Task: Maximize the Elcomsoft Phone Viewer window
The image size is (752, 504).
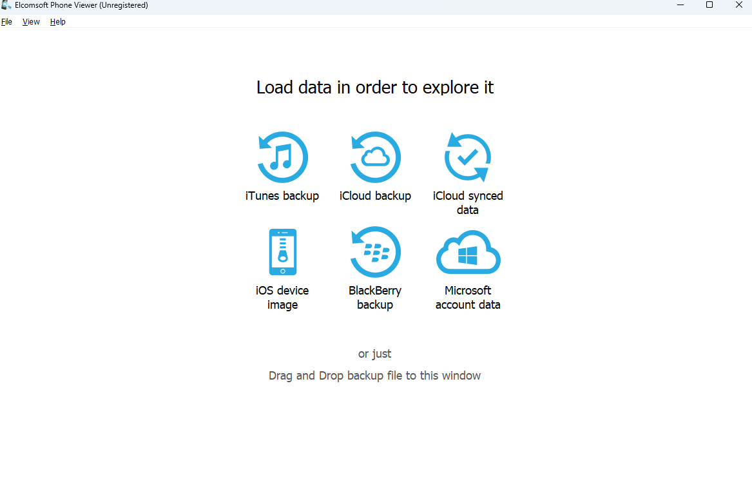Action: tap(709, 5)
